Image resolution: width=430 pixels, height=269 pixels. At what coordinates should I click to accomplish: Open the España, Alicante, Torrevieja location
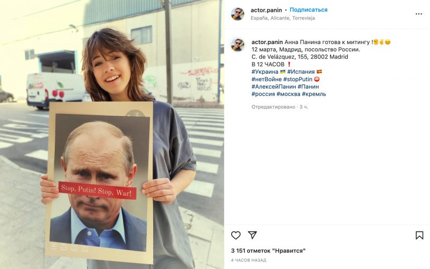pos(283,18)
